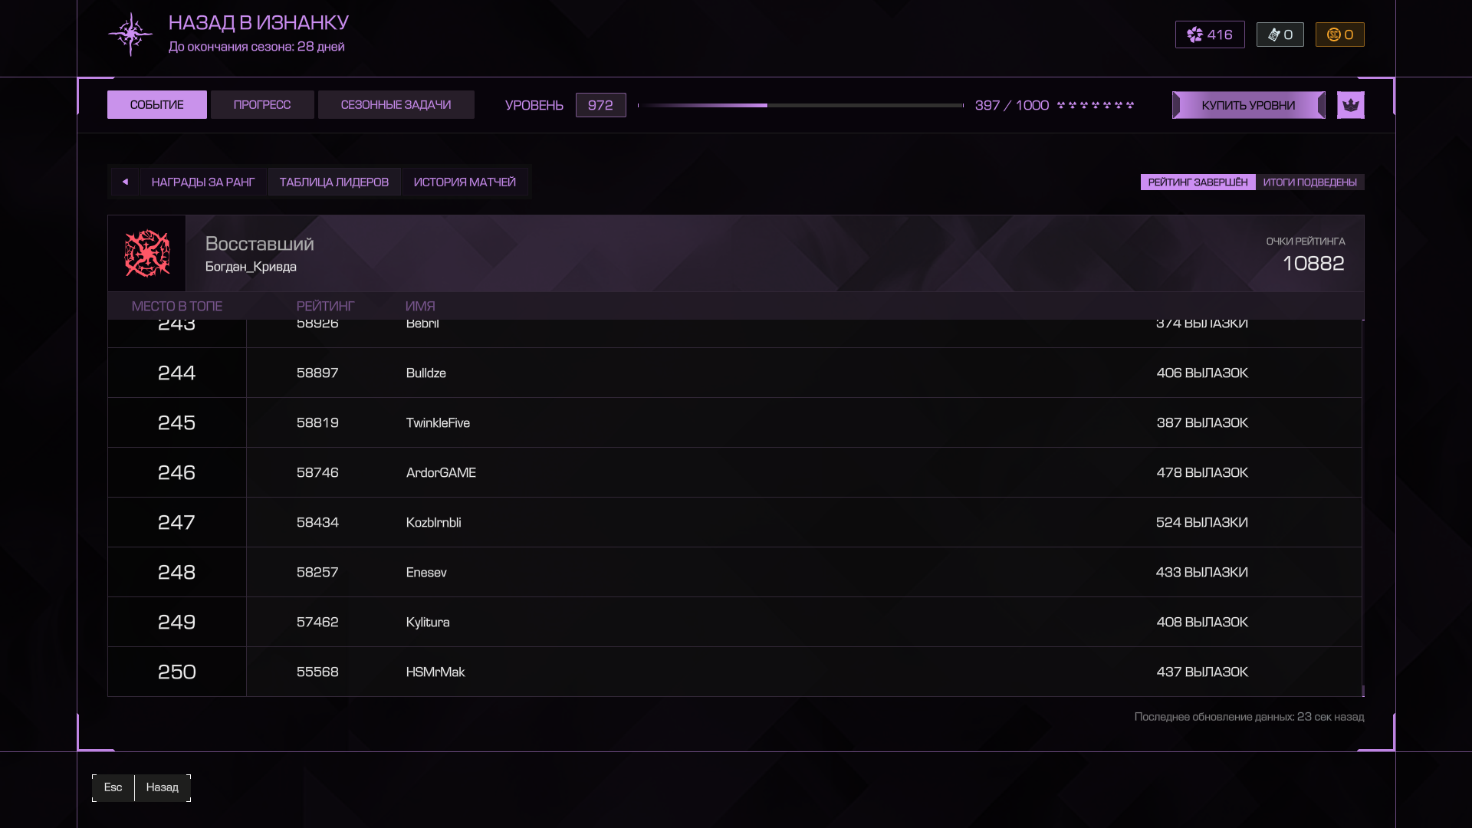Screen dimensions: 1472x828
Task: Select the ТАБЛИЦА ЛИДЕРОВ tab
Action: point(334,182)
